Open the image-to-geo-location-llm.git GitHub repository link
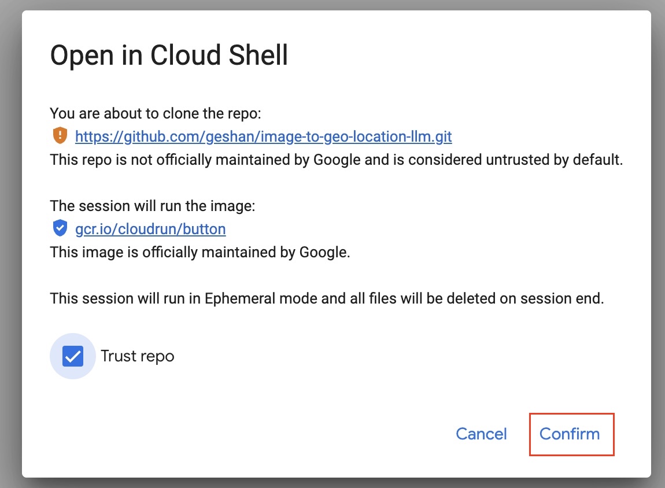The height and width of the screenshot is (488, 665). tap(263, 136)
